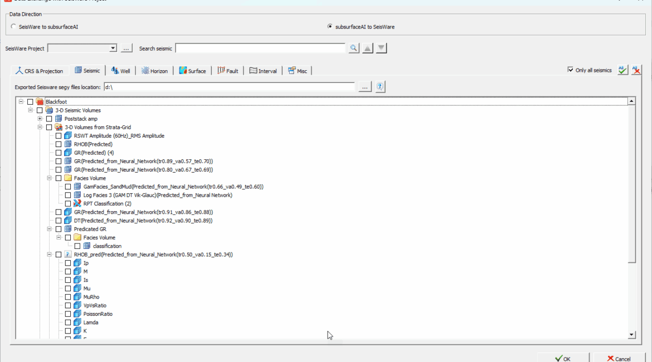Screen dimensions: 652x362
Task: Expand the Poststack amp node
Action: (40, 119)
